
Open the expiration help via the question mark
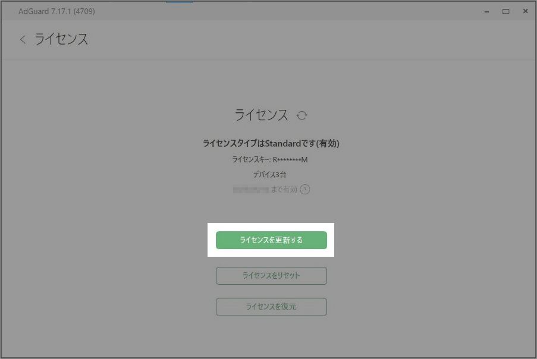point(306,190)
